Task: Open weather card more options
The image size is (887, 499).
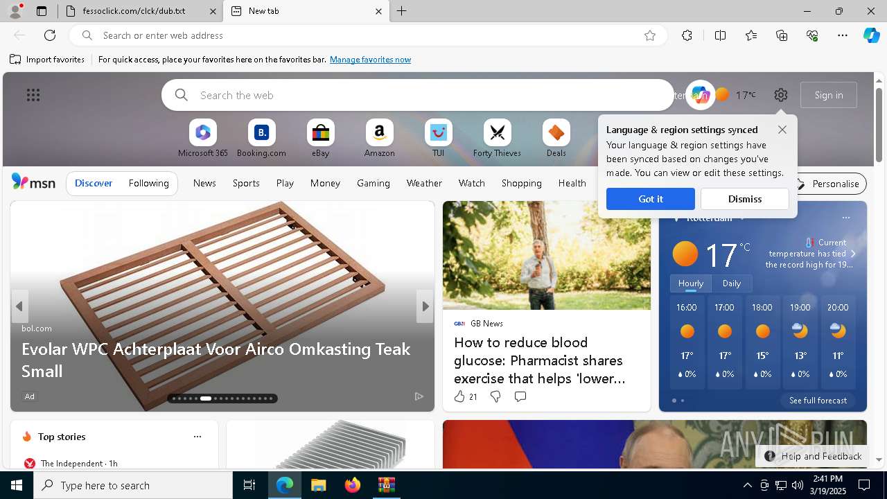Action: [845, 218]
